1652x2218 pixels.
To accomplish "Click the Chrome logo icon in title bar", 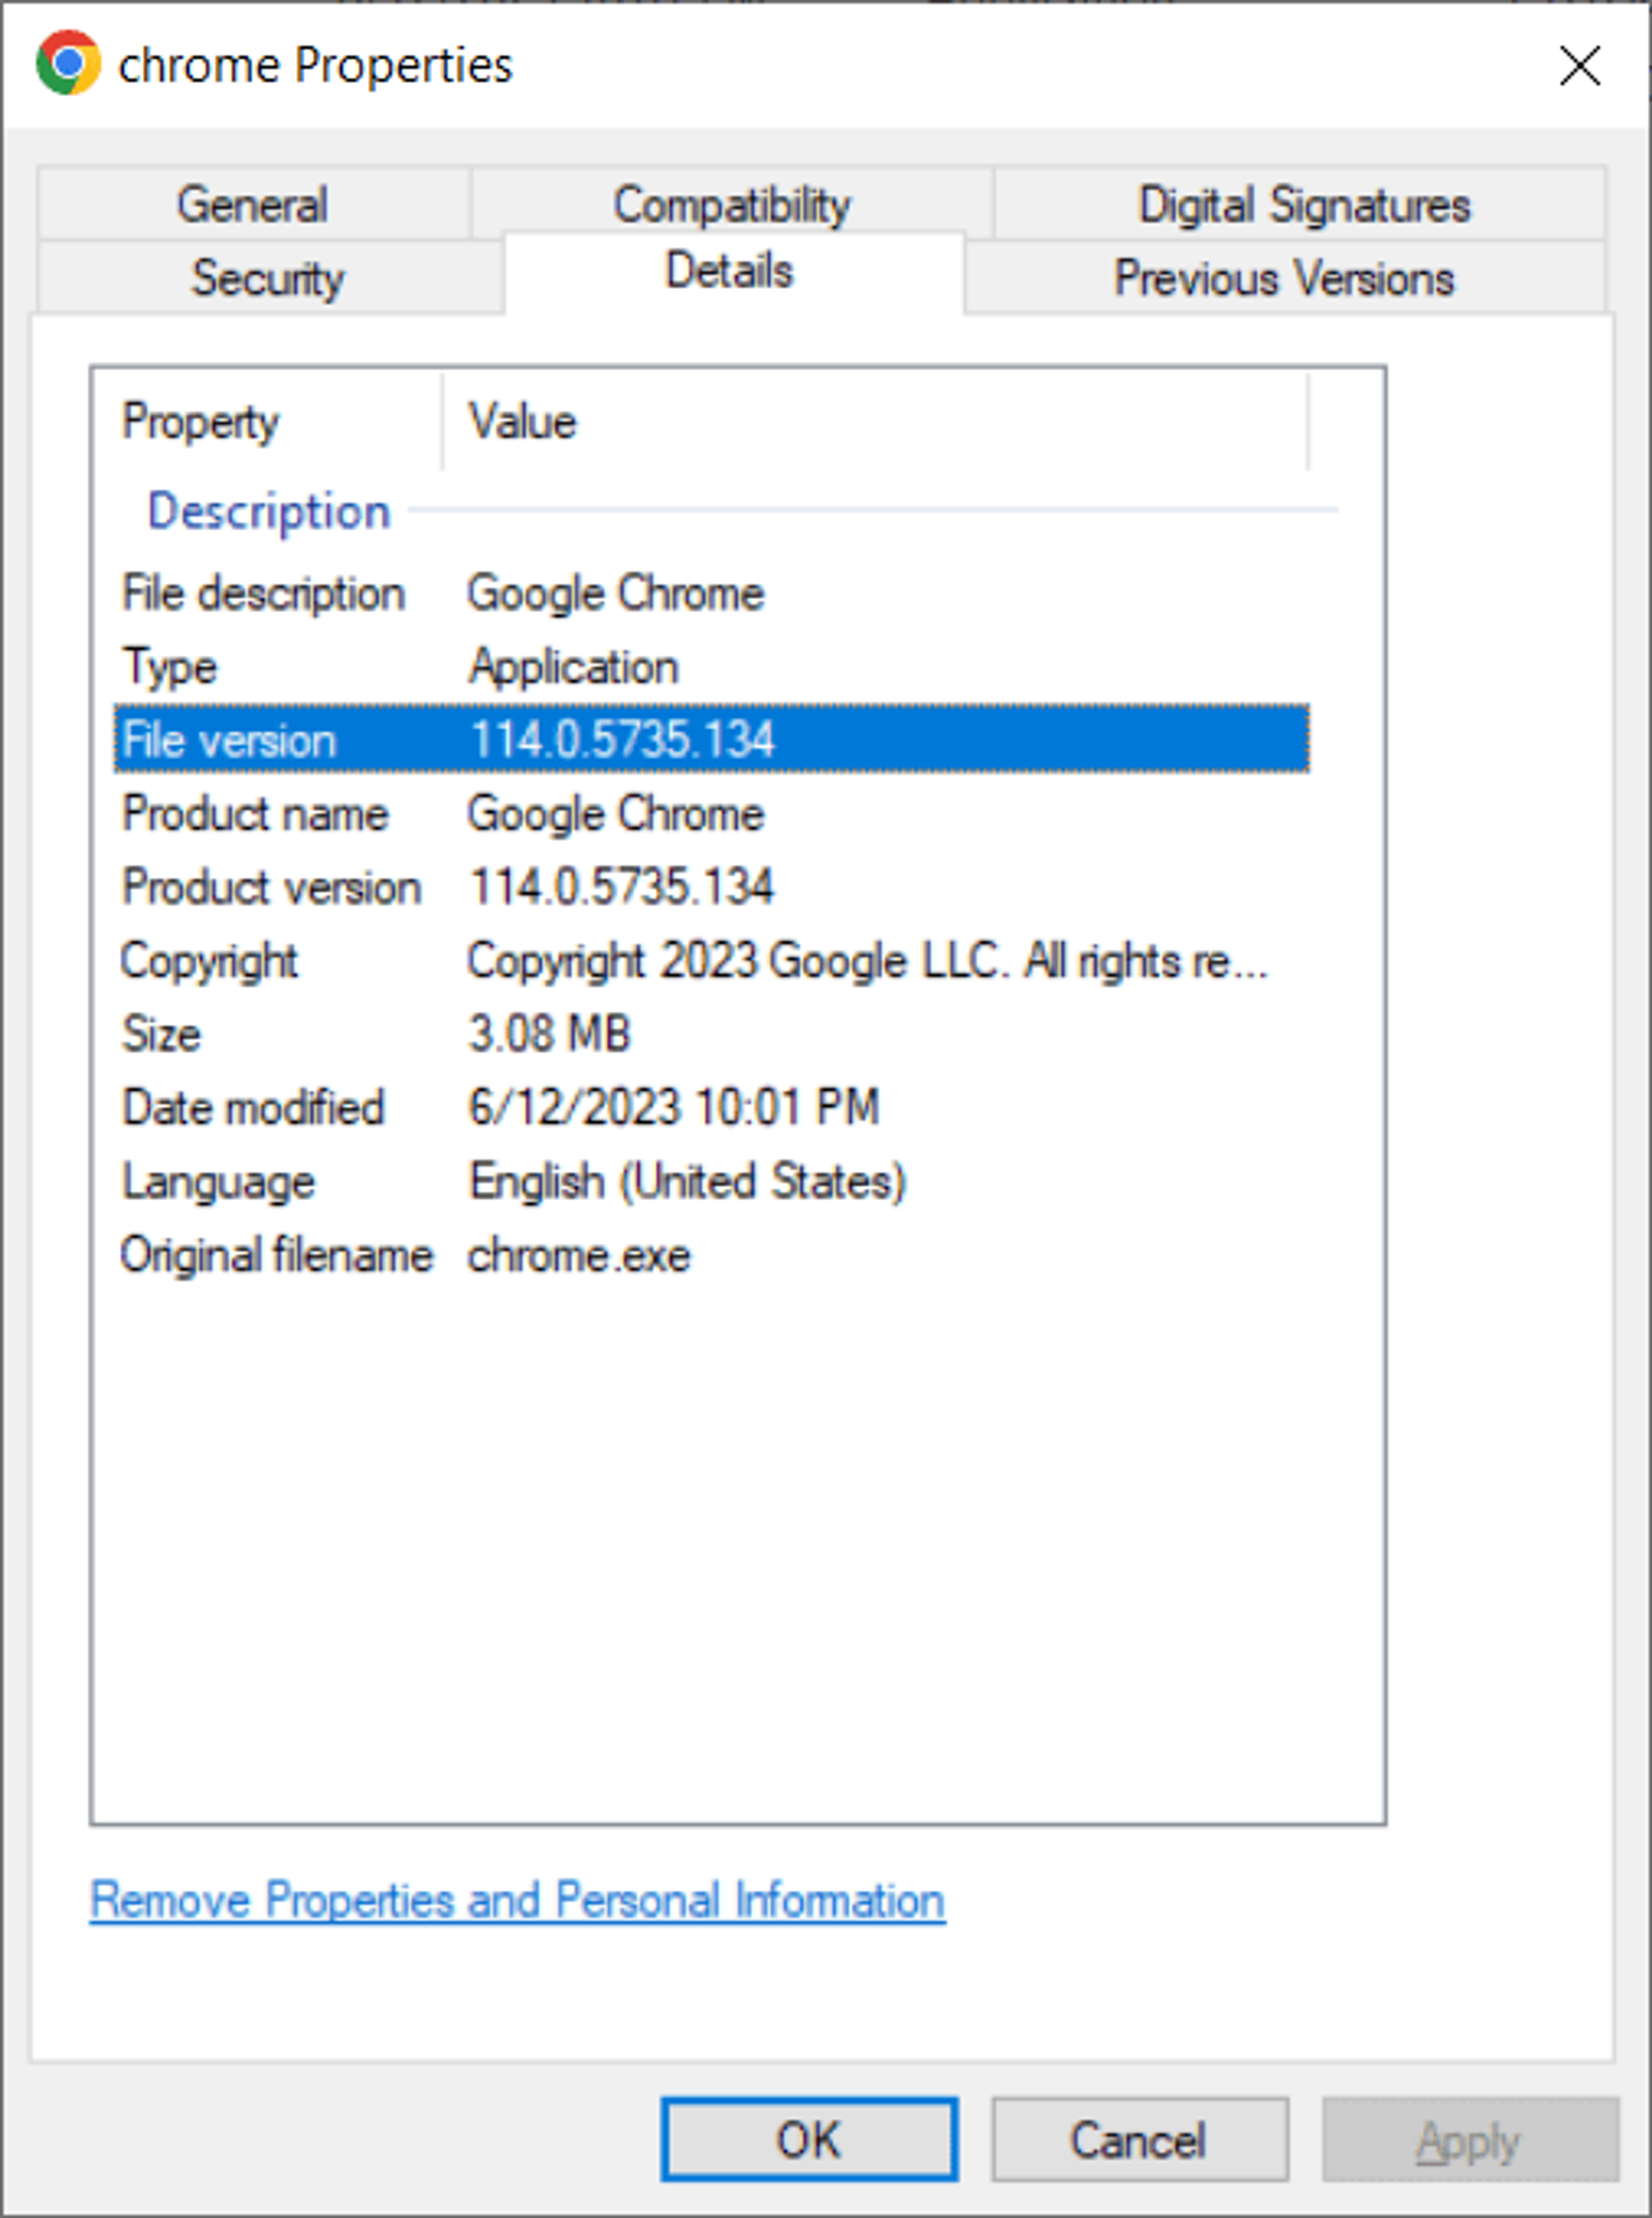I will 68,63.
